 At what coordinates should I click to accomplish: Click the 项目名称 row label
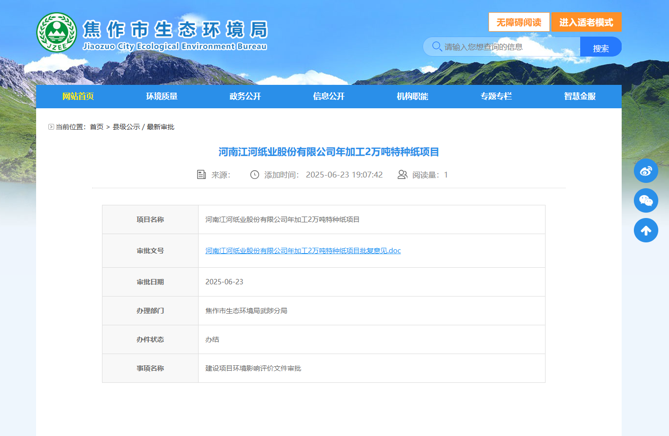coord(150,219)
